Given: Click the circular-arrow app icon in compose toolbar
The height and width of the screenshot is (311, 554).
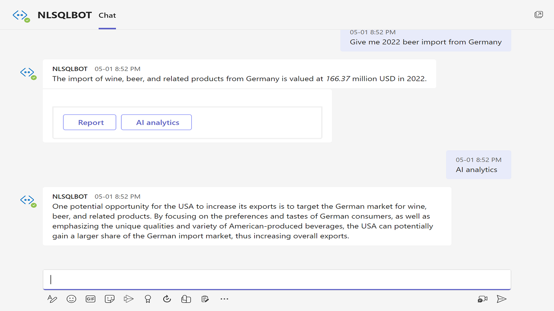Looking at the screenshot, I should tap(167, 299).
